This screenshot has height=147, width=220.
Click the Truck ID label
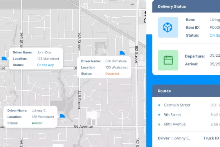pyautogui.click(x=211, y=138)
